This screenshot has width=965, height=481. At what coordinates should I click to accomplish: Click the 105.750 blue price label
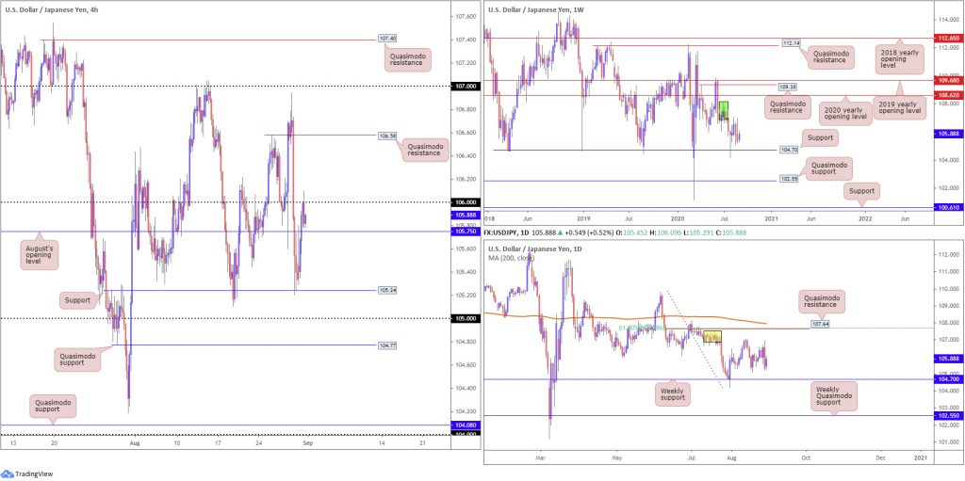465,232
